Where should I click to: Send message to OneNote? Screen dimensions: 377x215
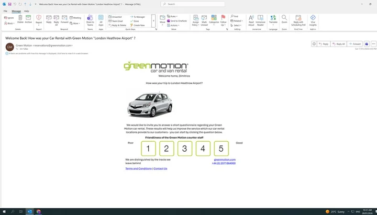[177, 21]
